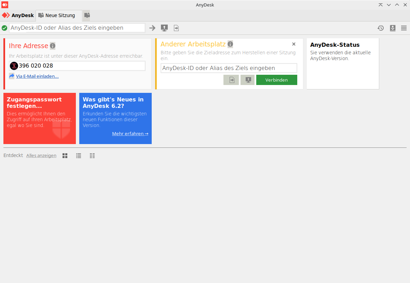
Task: Click Mehr erfahren link
Action: [x=130, y=134]
